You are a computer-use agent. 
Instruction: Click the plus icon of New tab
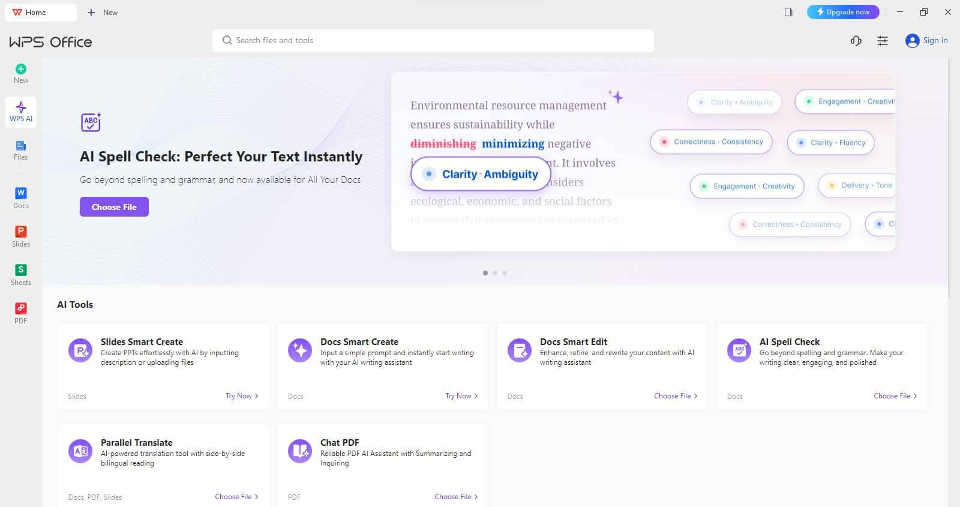(x=91, y=12)
